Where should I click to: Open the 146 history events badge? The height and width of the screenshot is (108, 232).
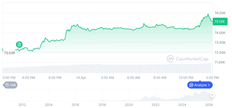(x=10, y=85)
